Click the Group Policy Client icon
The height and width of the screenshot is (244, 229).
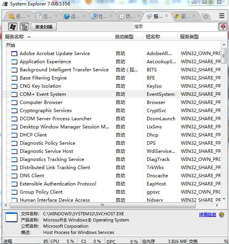(x=14, y=192)
